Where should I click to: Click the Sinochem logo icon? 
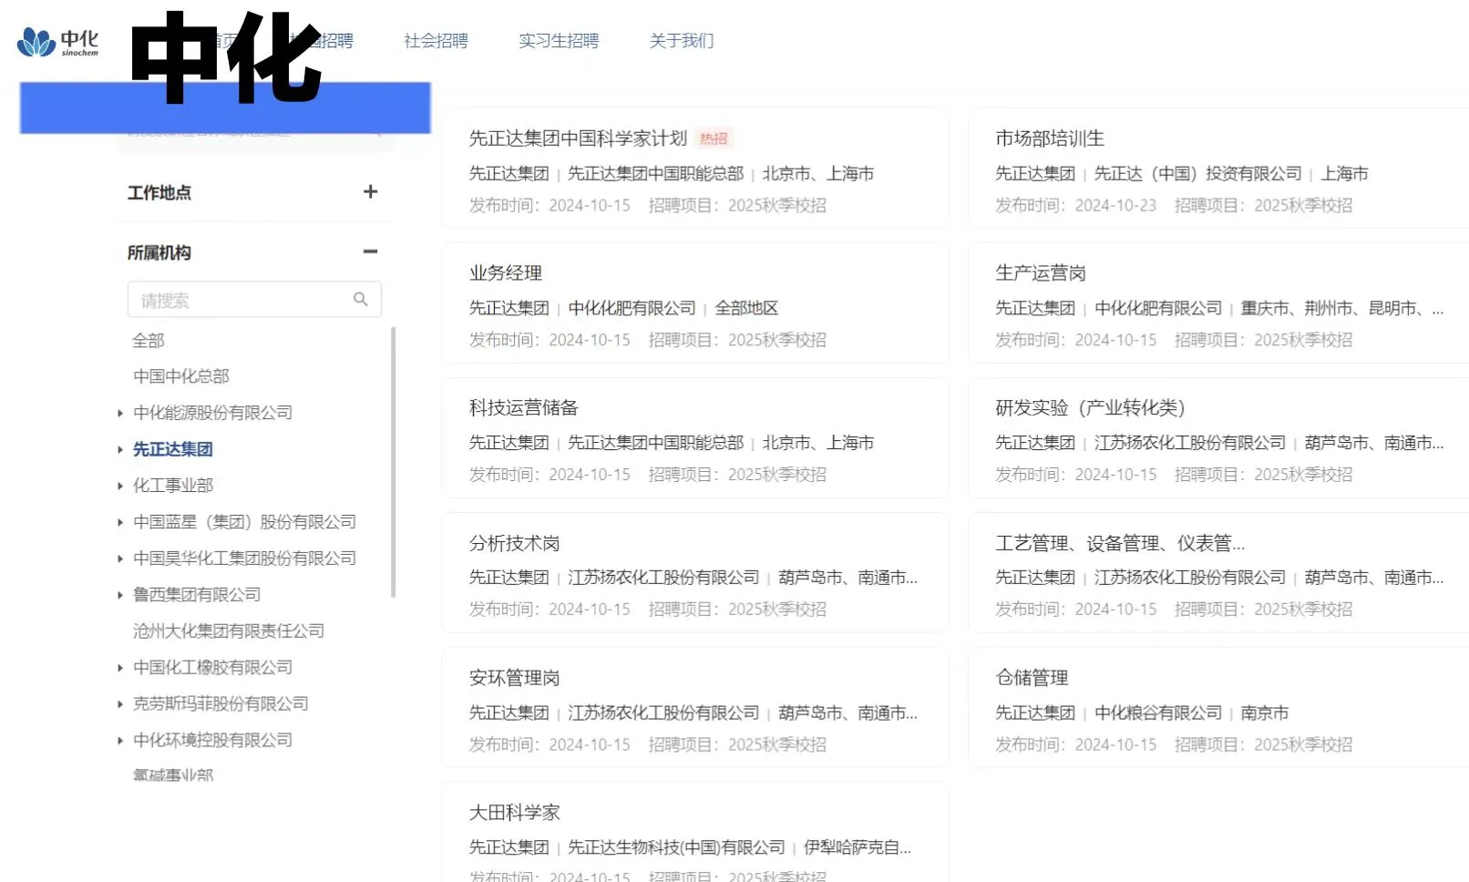[35, 40]
